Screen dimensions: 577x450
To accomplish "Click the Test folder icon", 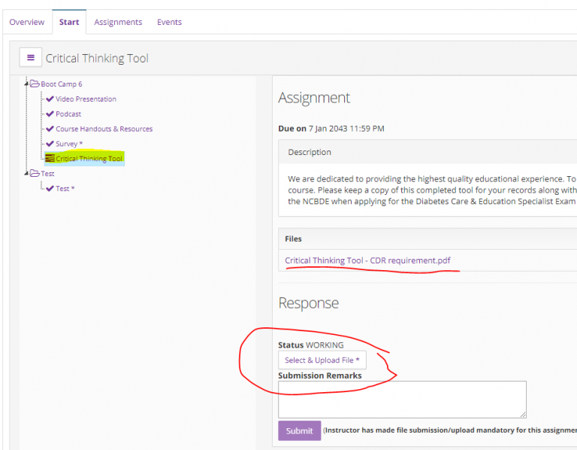I will coord(35,174).
